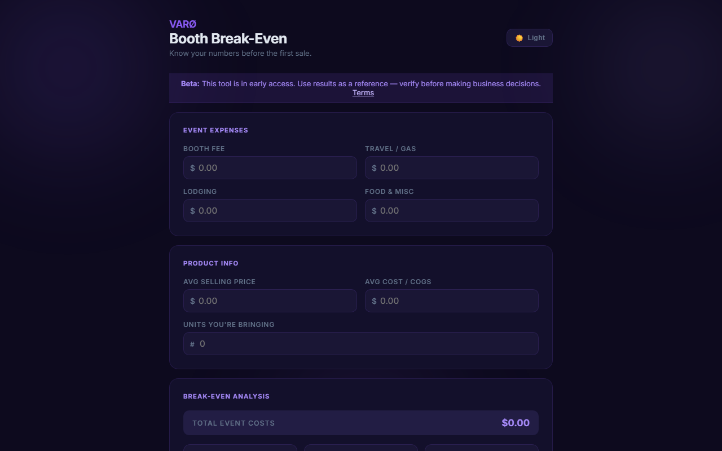
Task: Click the dollar sign in Booth Fee field
Action: coord(192,168)
